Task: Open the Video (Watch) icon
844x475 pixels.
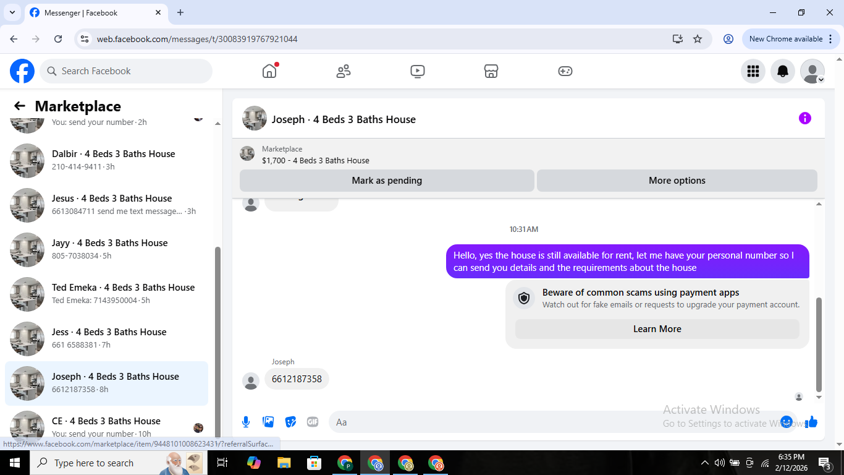Action: coord(418,71)
